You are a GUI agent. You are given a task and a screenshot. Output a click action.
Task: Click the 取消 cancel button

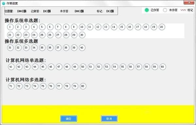pos(109,118)
